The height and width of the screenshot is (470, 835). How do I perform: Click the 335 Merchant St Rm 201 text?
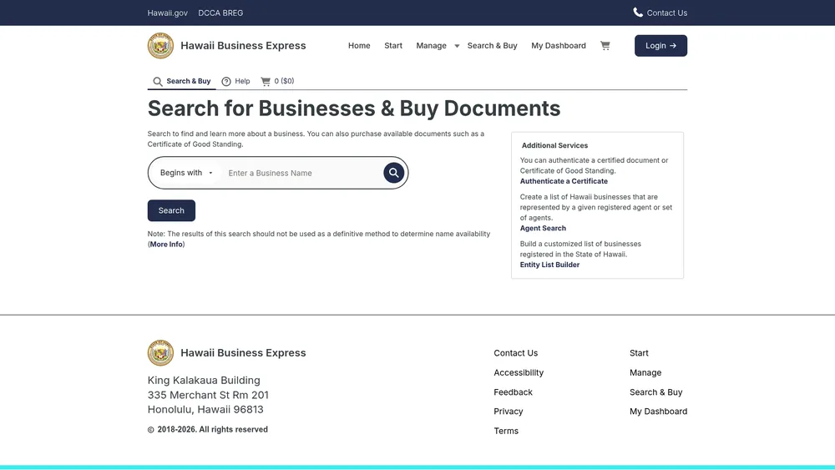pyautogui.click(x=208, y=395)
